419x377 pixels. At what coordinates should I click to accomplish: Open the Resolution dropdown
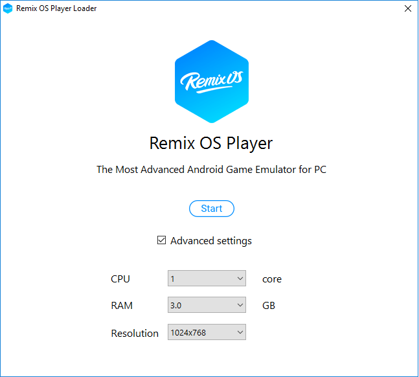(207, 332)
